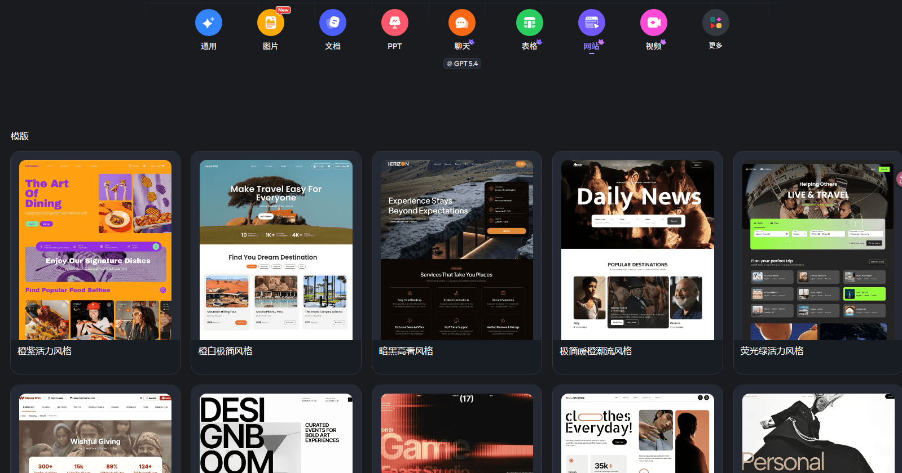Choose the 暗黑高奢风格 template preview
Image resolution: width=902 pixels, height=473 pixels.
click(456, 250)
